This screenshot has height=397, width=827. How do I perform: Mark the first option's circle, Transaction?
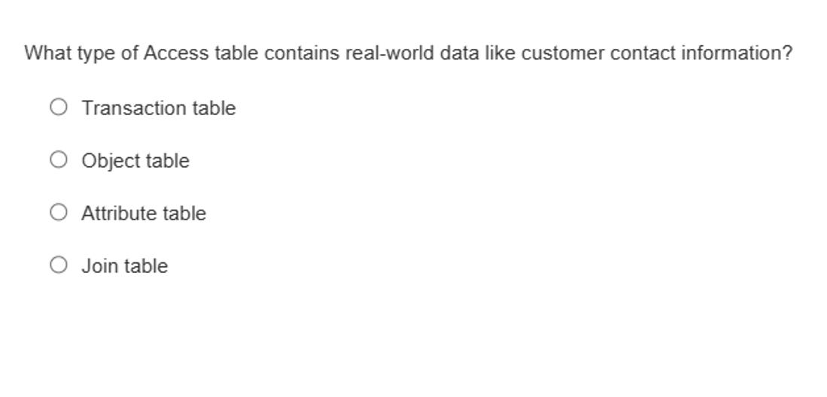59,107
